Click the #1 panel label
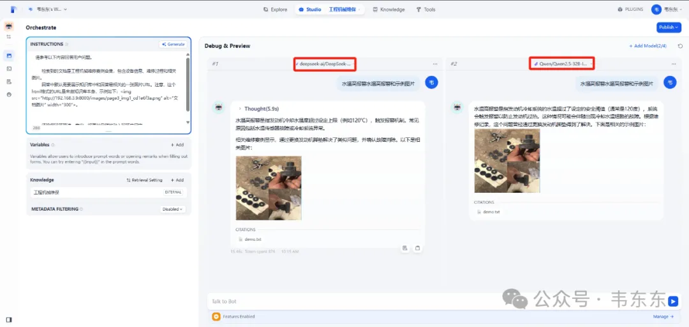689x327 pixels. coord(215,65)
